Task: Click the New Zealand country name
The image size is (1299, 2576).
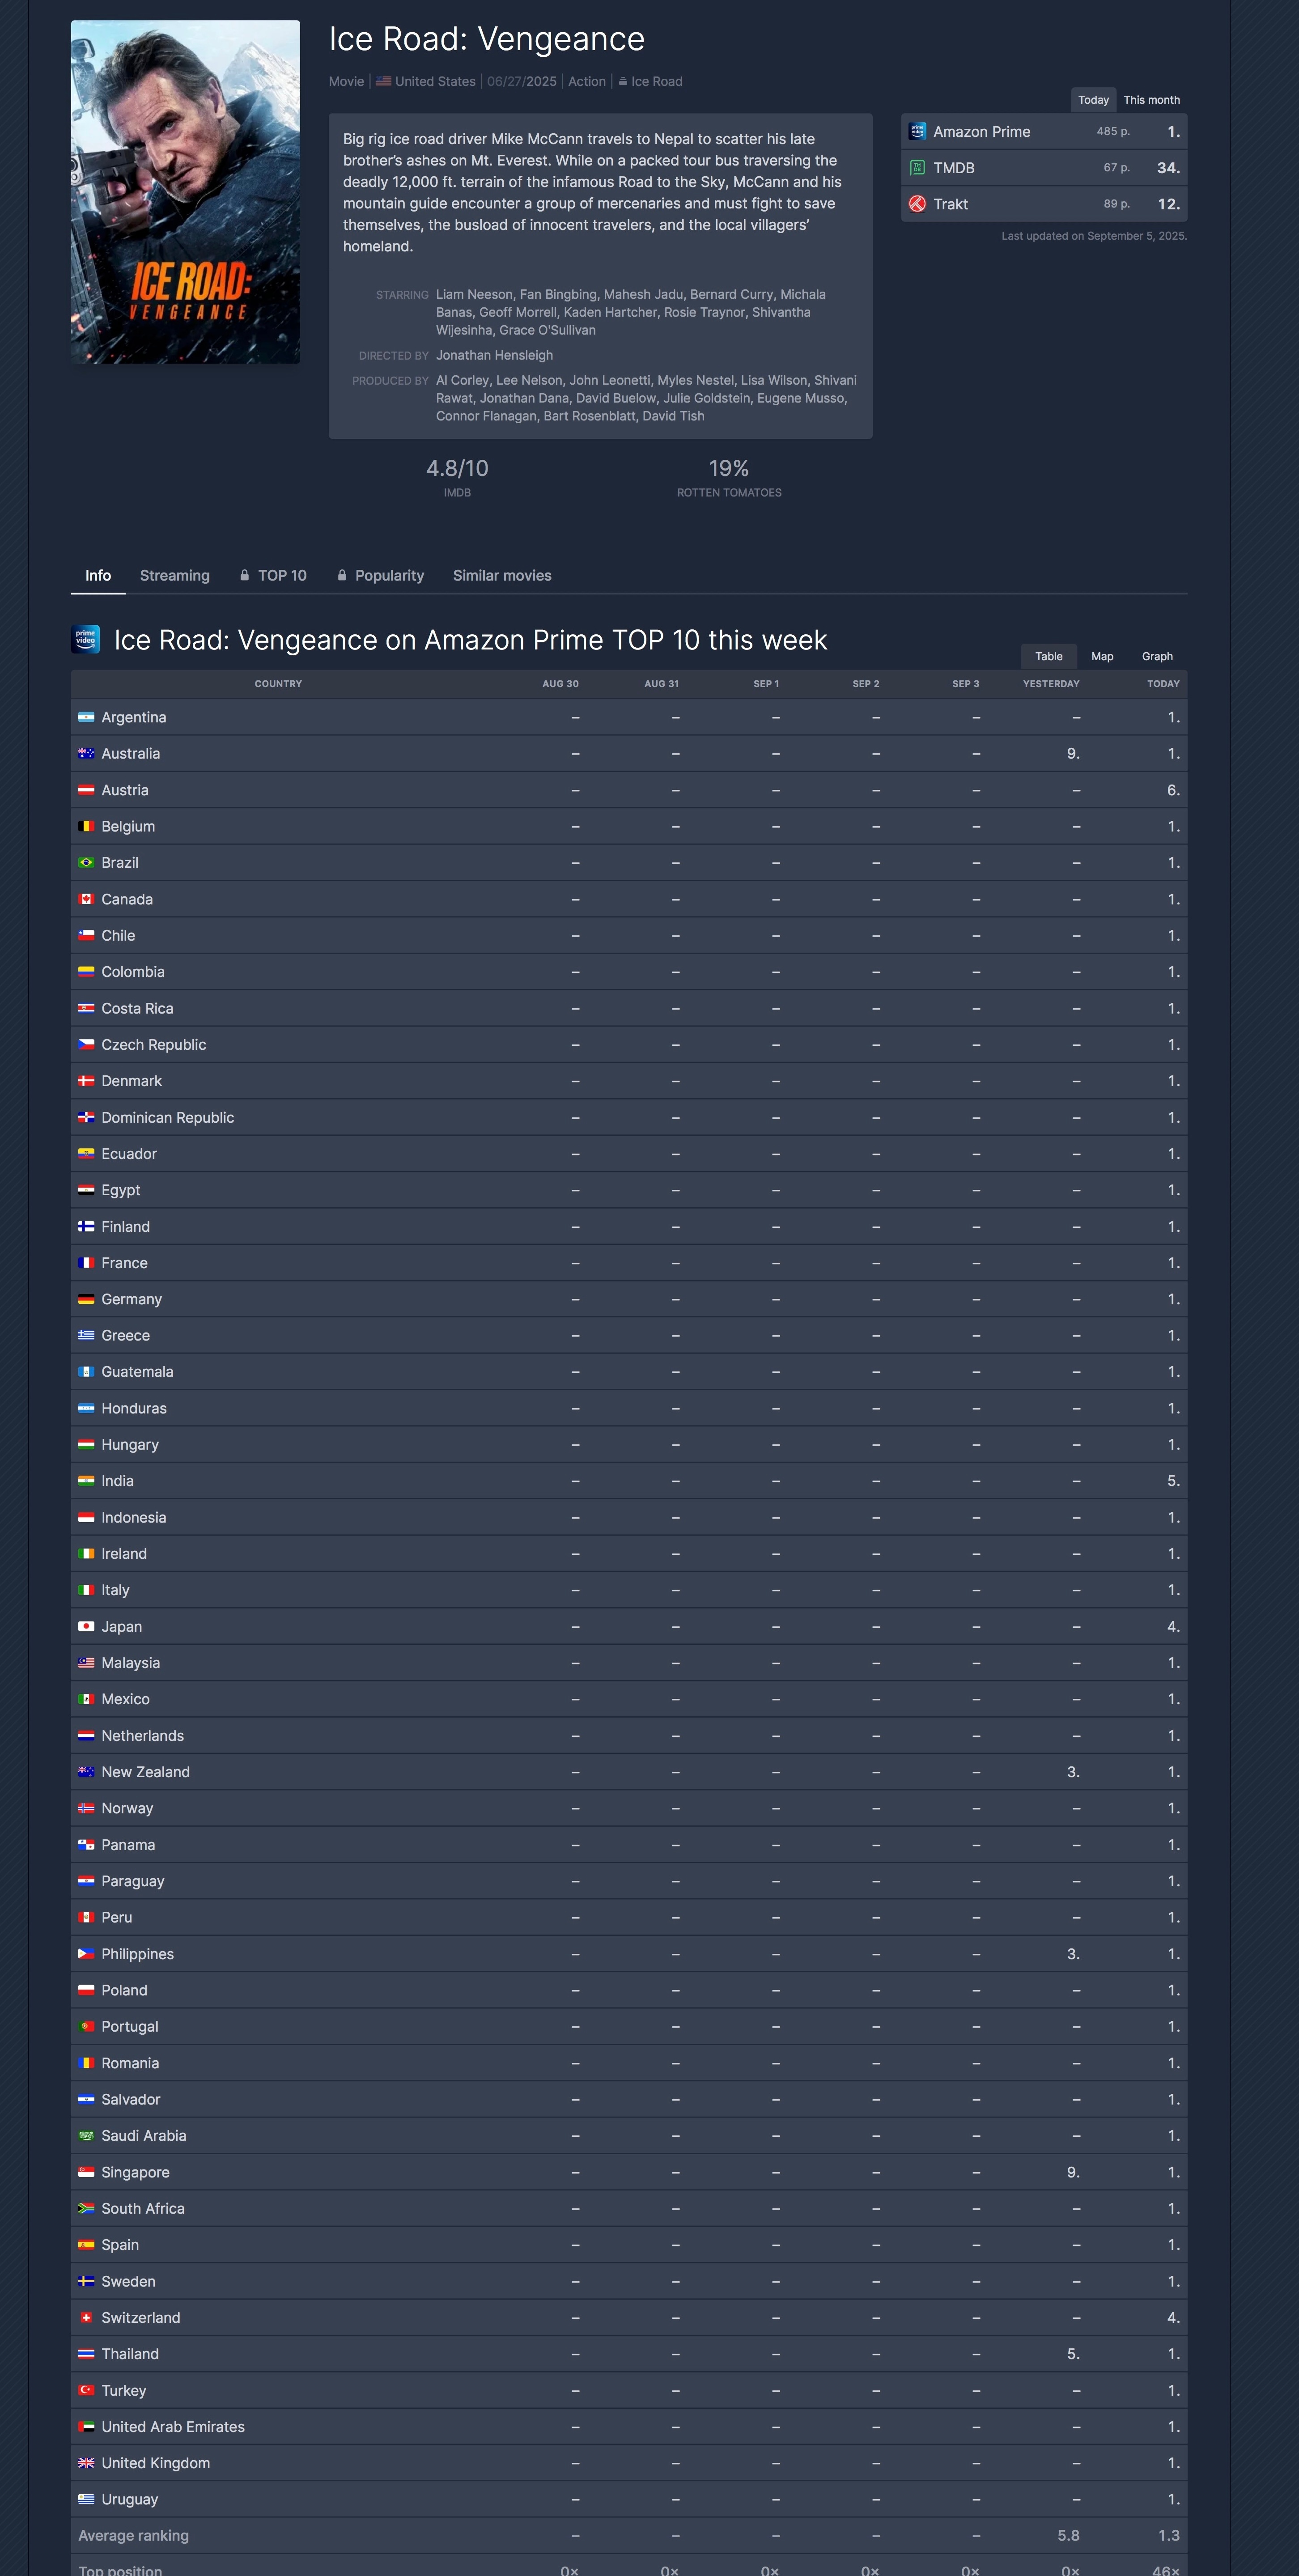Action: click(146, 1772)
